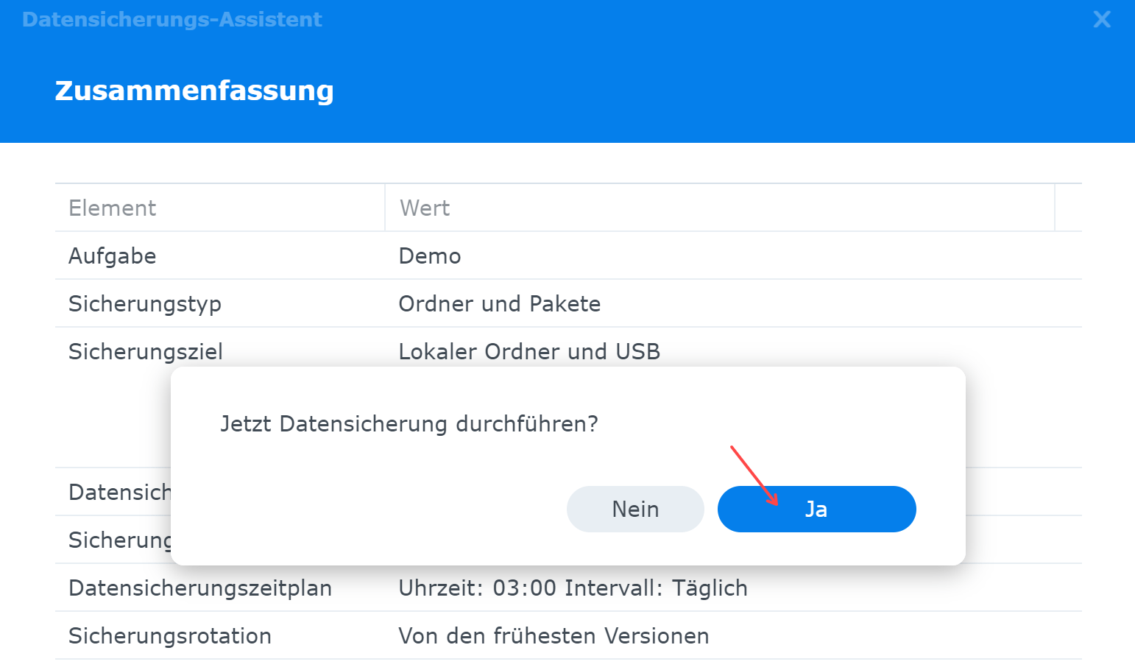1135x670 pixels.
Task: Click the Element column header
Action: [113, 208]
